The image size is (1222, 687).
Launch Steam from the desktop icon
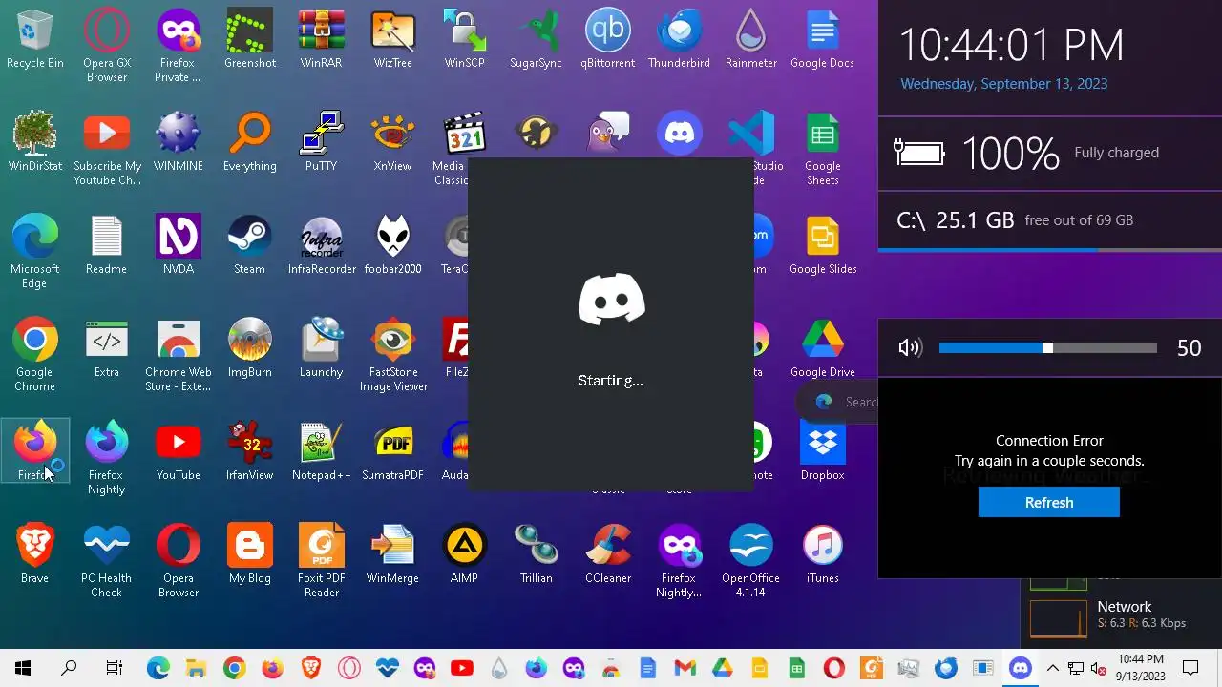pos(249,246)
